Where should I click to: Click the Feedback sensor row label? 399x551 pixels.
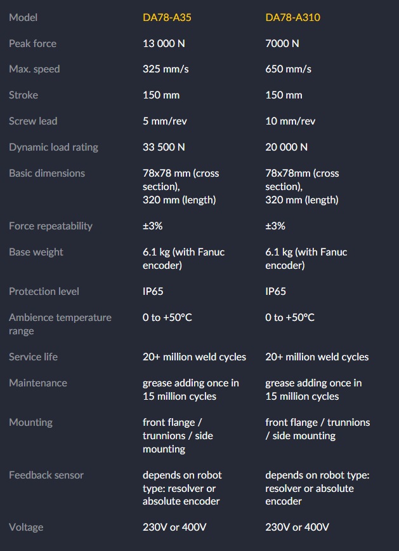[x=46, y=475]
